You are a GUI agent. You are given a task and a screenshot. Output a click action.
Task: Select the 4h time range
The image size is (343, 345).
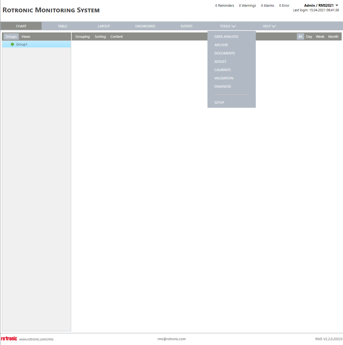(x=300, y=36)
